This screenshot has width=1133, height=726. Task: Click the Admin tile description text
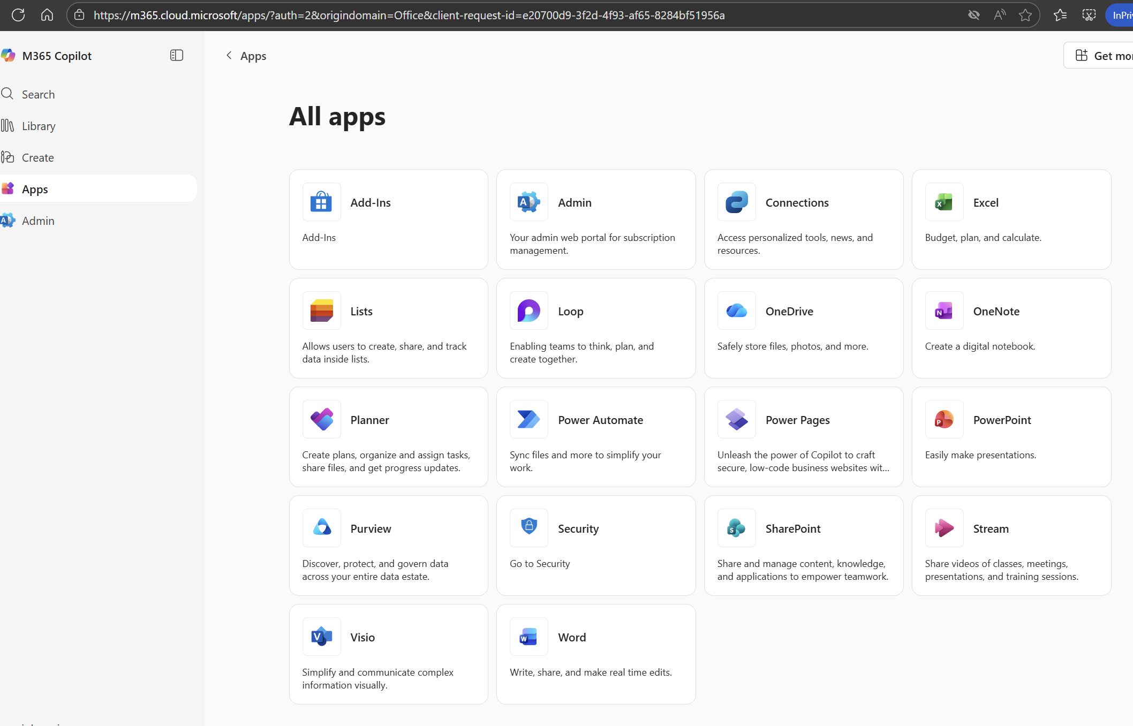coord(592,244)
